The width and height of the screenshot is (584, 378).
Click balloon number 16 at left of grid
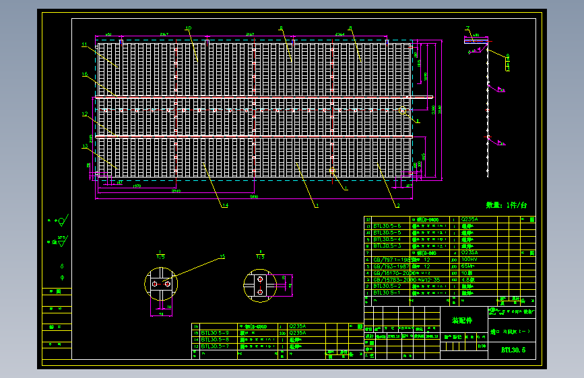pyautogui.click(x=85, y=74)
